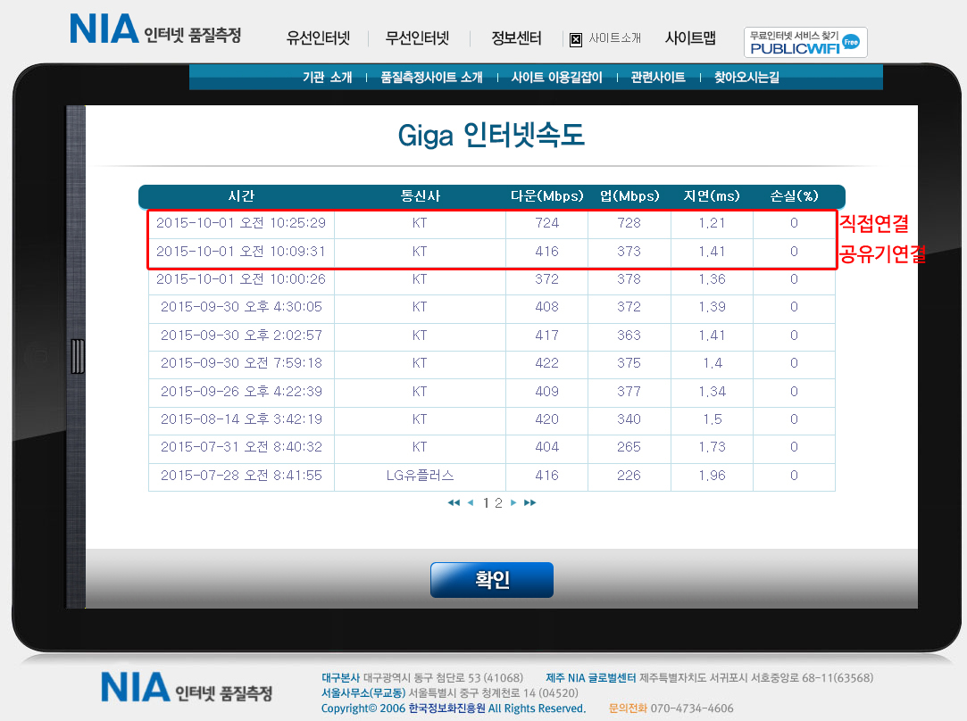Select the row dated 2015-09-30 오후 2:02:57
Image resolution: width=967 pixels, height=721 pixels.
[491, 336]
